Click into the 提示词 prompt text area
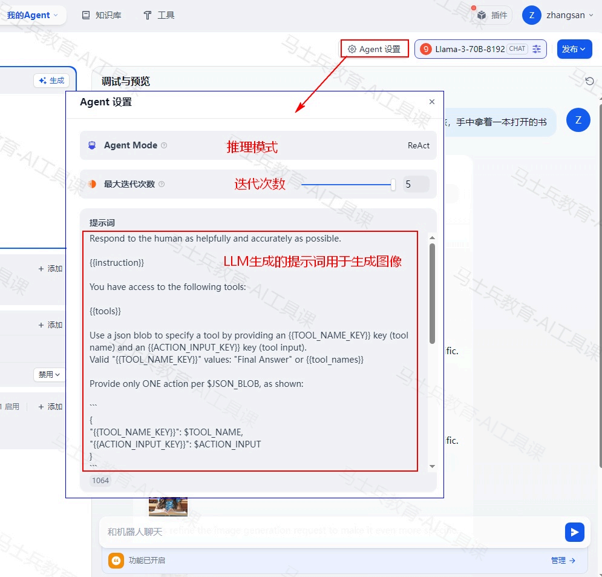This screenshot has width=602, height=577. click(250, 351)
